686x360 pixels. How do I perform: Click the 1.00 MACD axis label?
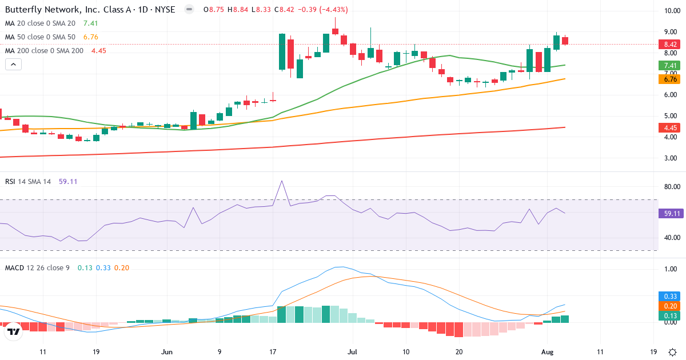672,269
